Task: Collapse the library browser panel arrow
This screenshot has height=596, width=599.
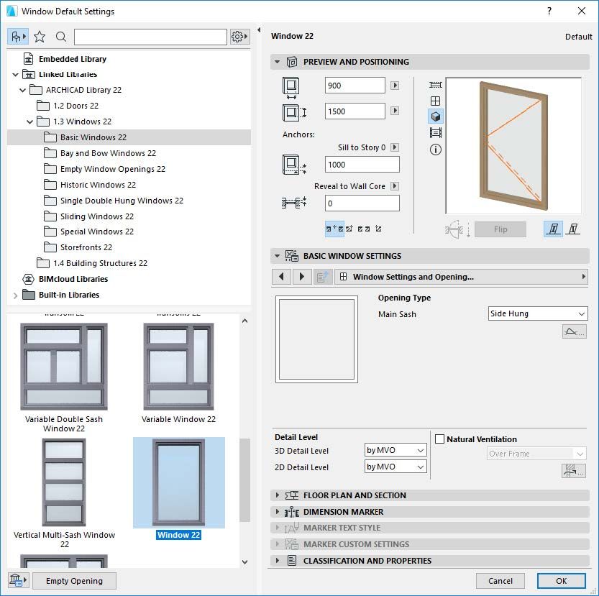Action: click(x=259, y=29)
